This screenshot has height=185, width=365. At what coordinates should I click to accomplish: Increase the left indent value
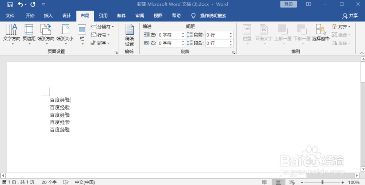pyautogui.click(x=183, y=33)
